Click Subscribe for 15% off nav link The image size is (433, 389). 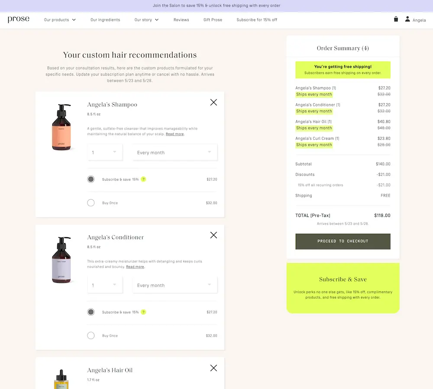tap(257, 20)
